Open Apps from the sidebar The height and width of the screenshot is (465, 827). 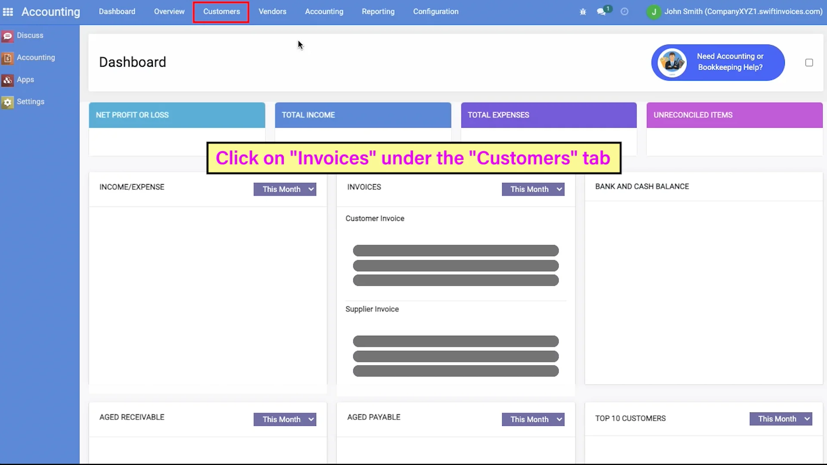[x=26, y=79]
